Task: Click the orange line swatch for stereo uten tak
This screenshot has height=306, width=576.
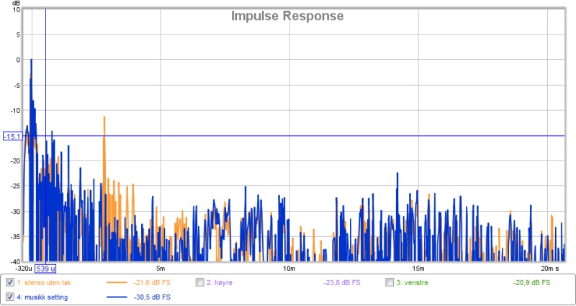Action: (x=117, y=283)
